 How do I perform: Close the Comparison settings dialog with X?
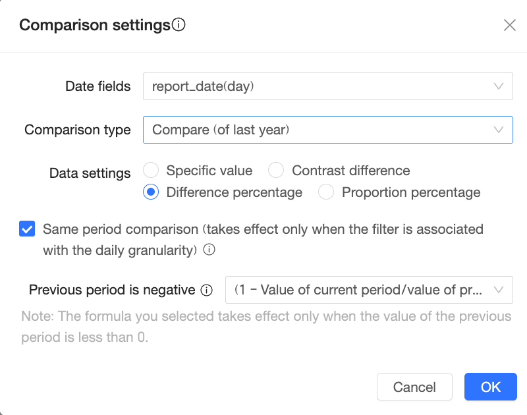[x=509, y=25]
